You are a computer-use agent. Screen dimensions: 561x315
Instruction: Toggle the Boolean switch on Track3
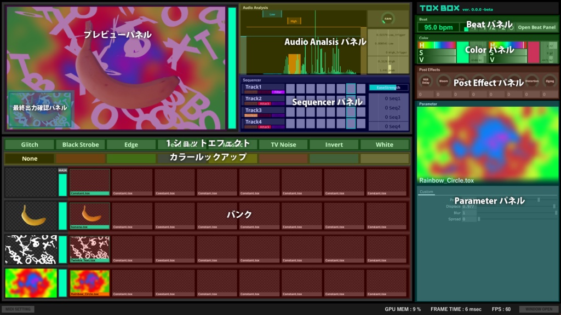[x=251, y=115]
